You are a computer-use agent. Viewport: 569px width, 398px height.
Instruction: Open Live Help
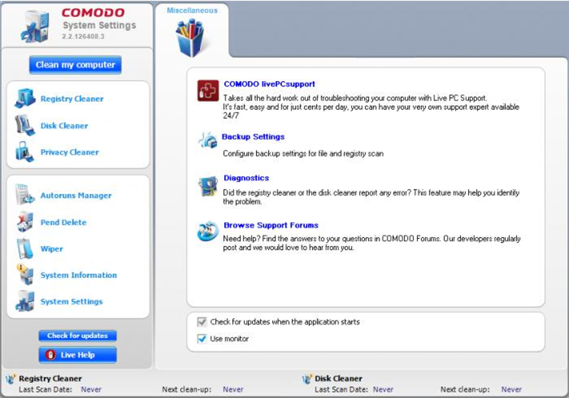pyautogui.click(x=77, y=355)
